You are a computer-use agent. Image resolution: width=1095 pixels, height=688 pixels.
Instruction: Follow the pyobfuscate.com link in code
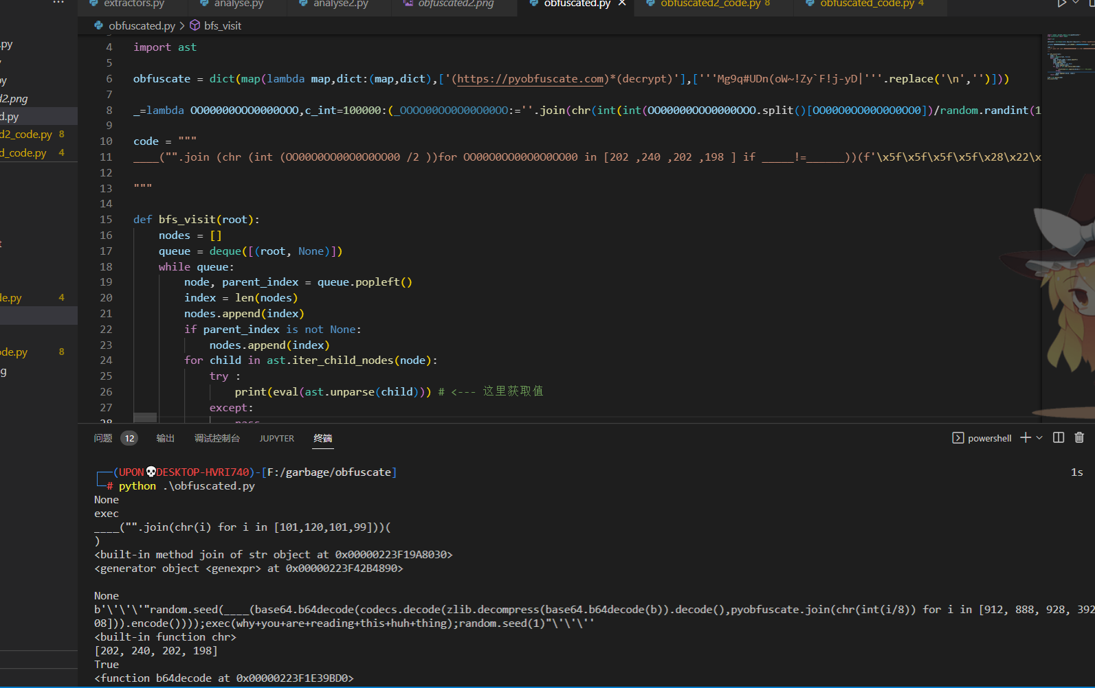(x=531, y=79)
